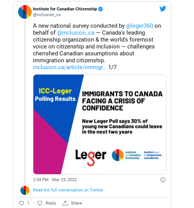This screenshot has width=194, height=208.
Task: Click the blue verified badge icon
Action: 100,9
